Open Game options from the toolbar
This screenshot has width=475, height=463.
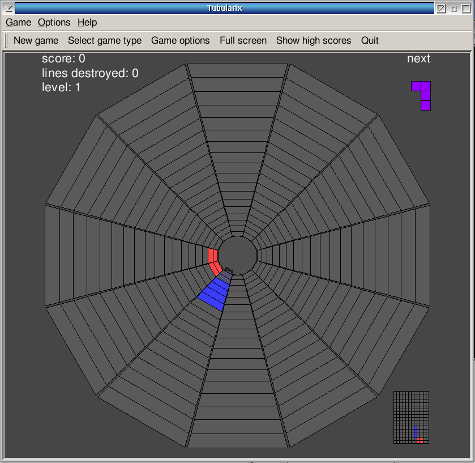[180, 41]
